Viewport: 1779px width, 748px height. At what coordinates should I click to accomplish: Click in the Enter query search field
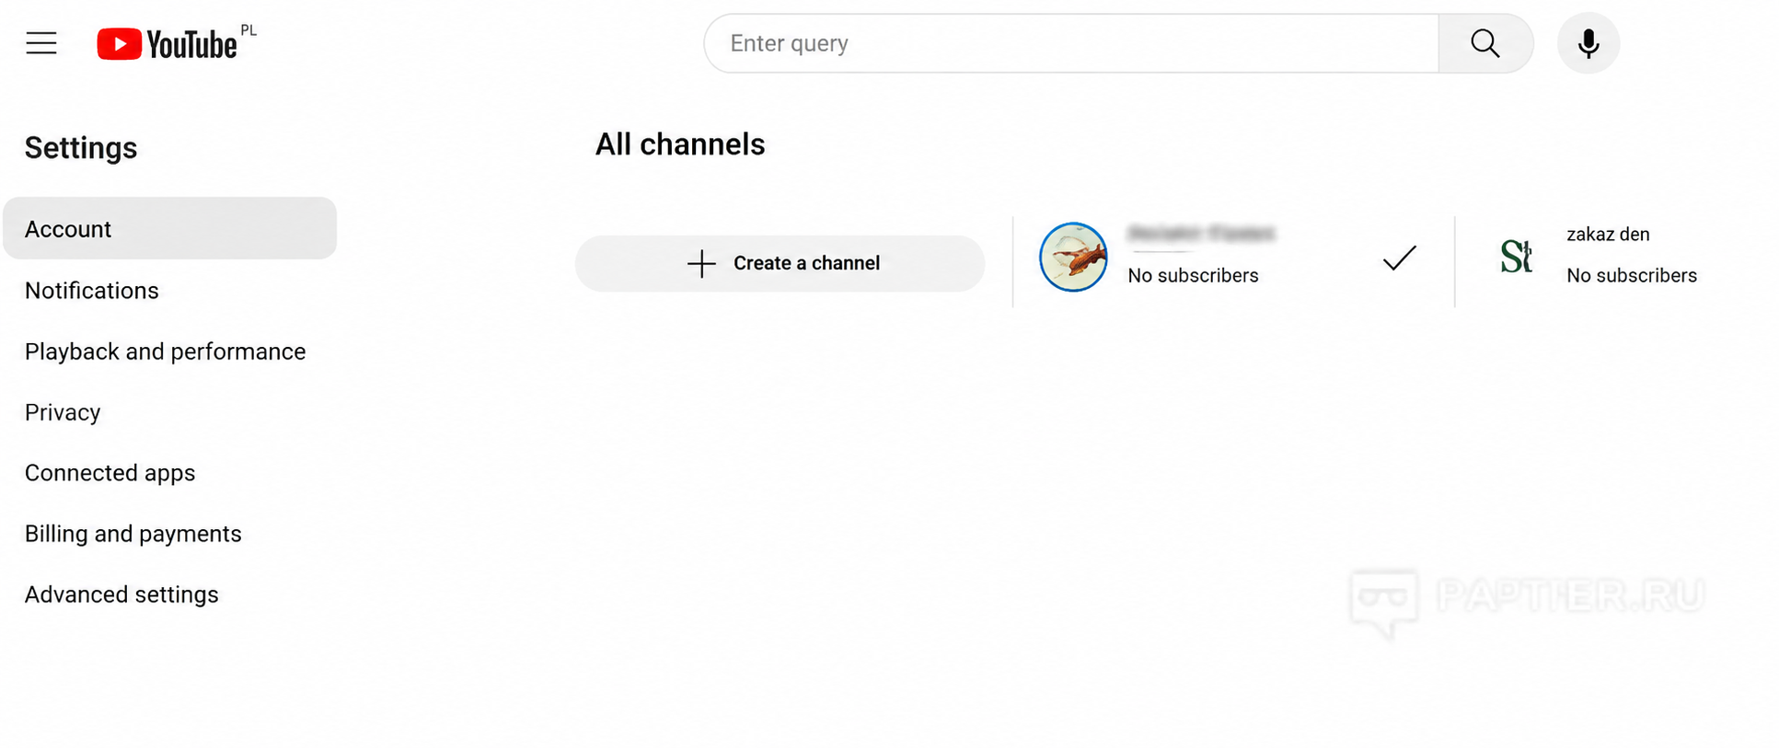(x=1071, y=43)
